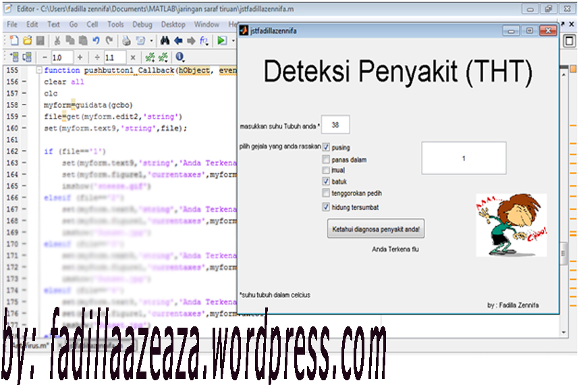The height and width of the screenshot is (385, 579).
Task: Enable the panas dalam checkbox
Action: 326,160
